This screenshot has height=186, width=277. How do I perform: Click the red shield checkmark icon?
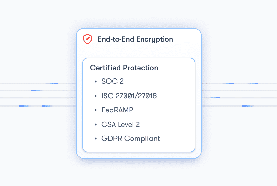[87, 39]
